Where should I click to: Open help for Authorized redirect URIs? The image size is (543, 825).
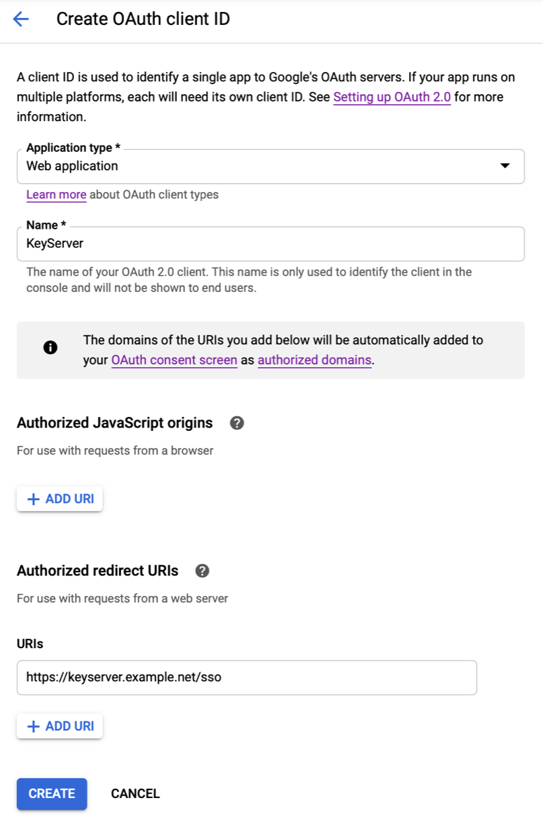point(202,571)
